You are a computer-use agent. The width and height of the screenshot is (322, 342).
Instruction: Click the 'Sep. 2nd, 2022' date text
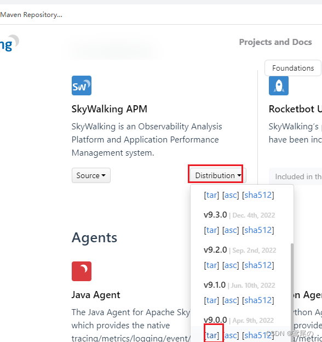pos(254,250)
